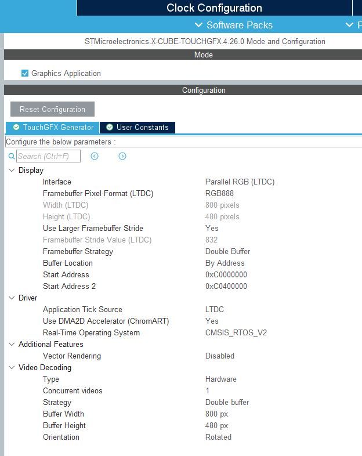
Task: Click the User Constants green check icon
Action: (x=110, y=127)
